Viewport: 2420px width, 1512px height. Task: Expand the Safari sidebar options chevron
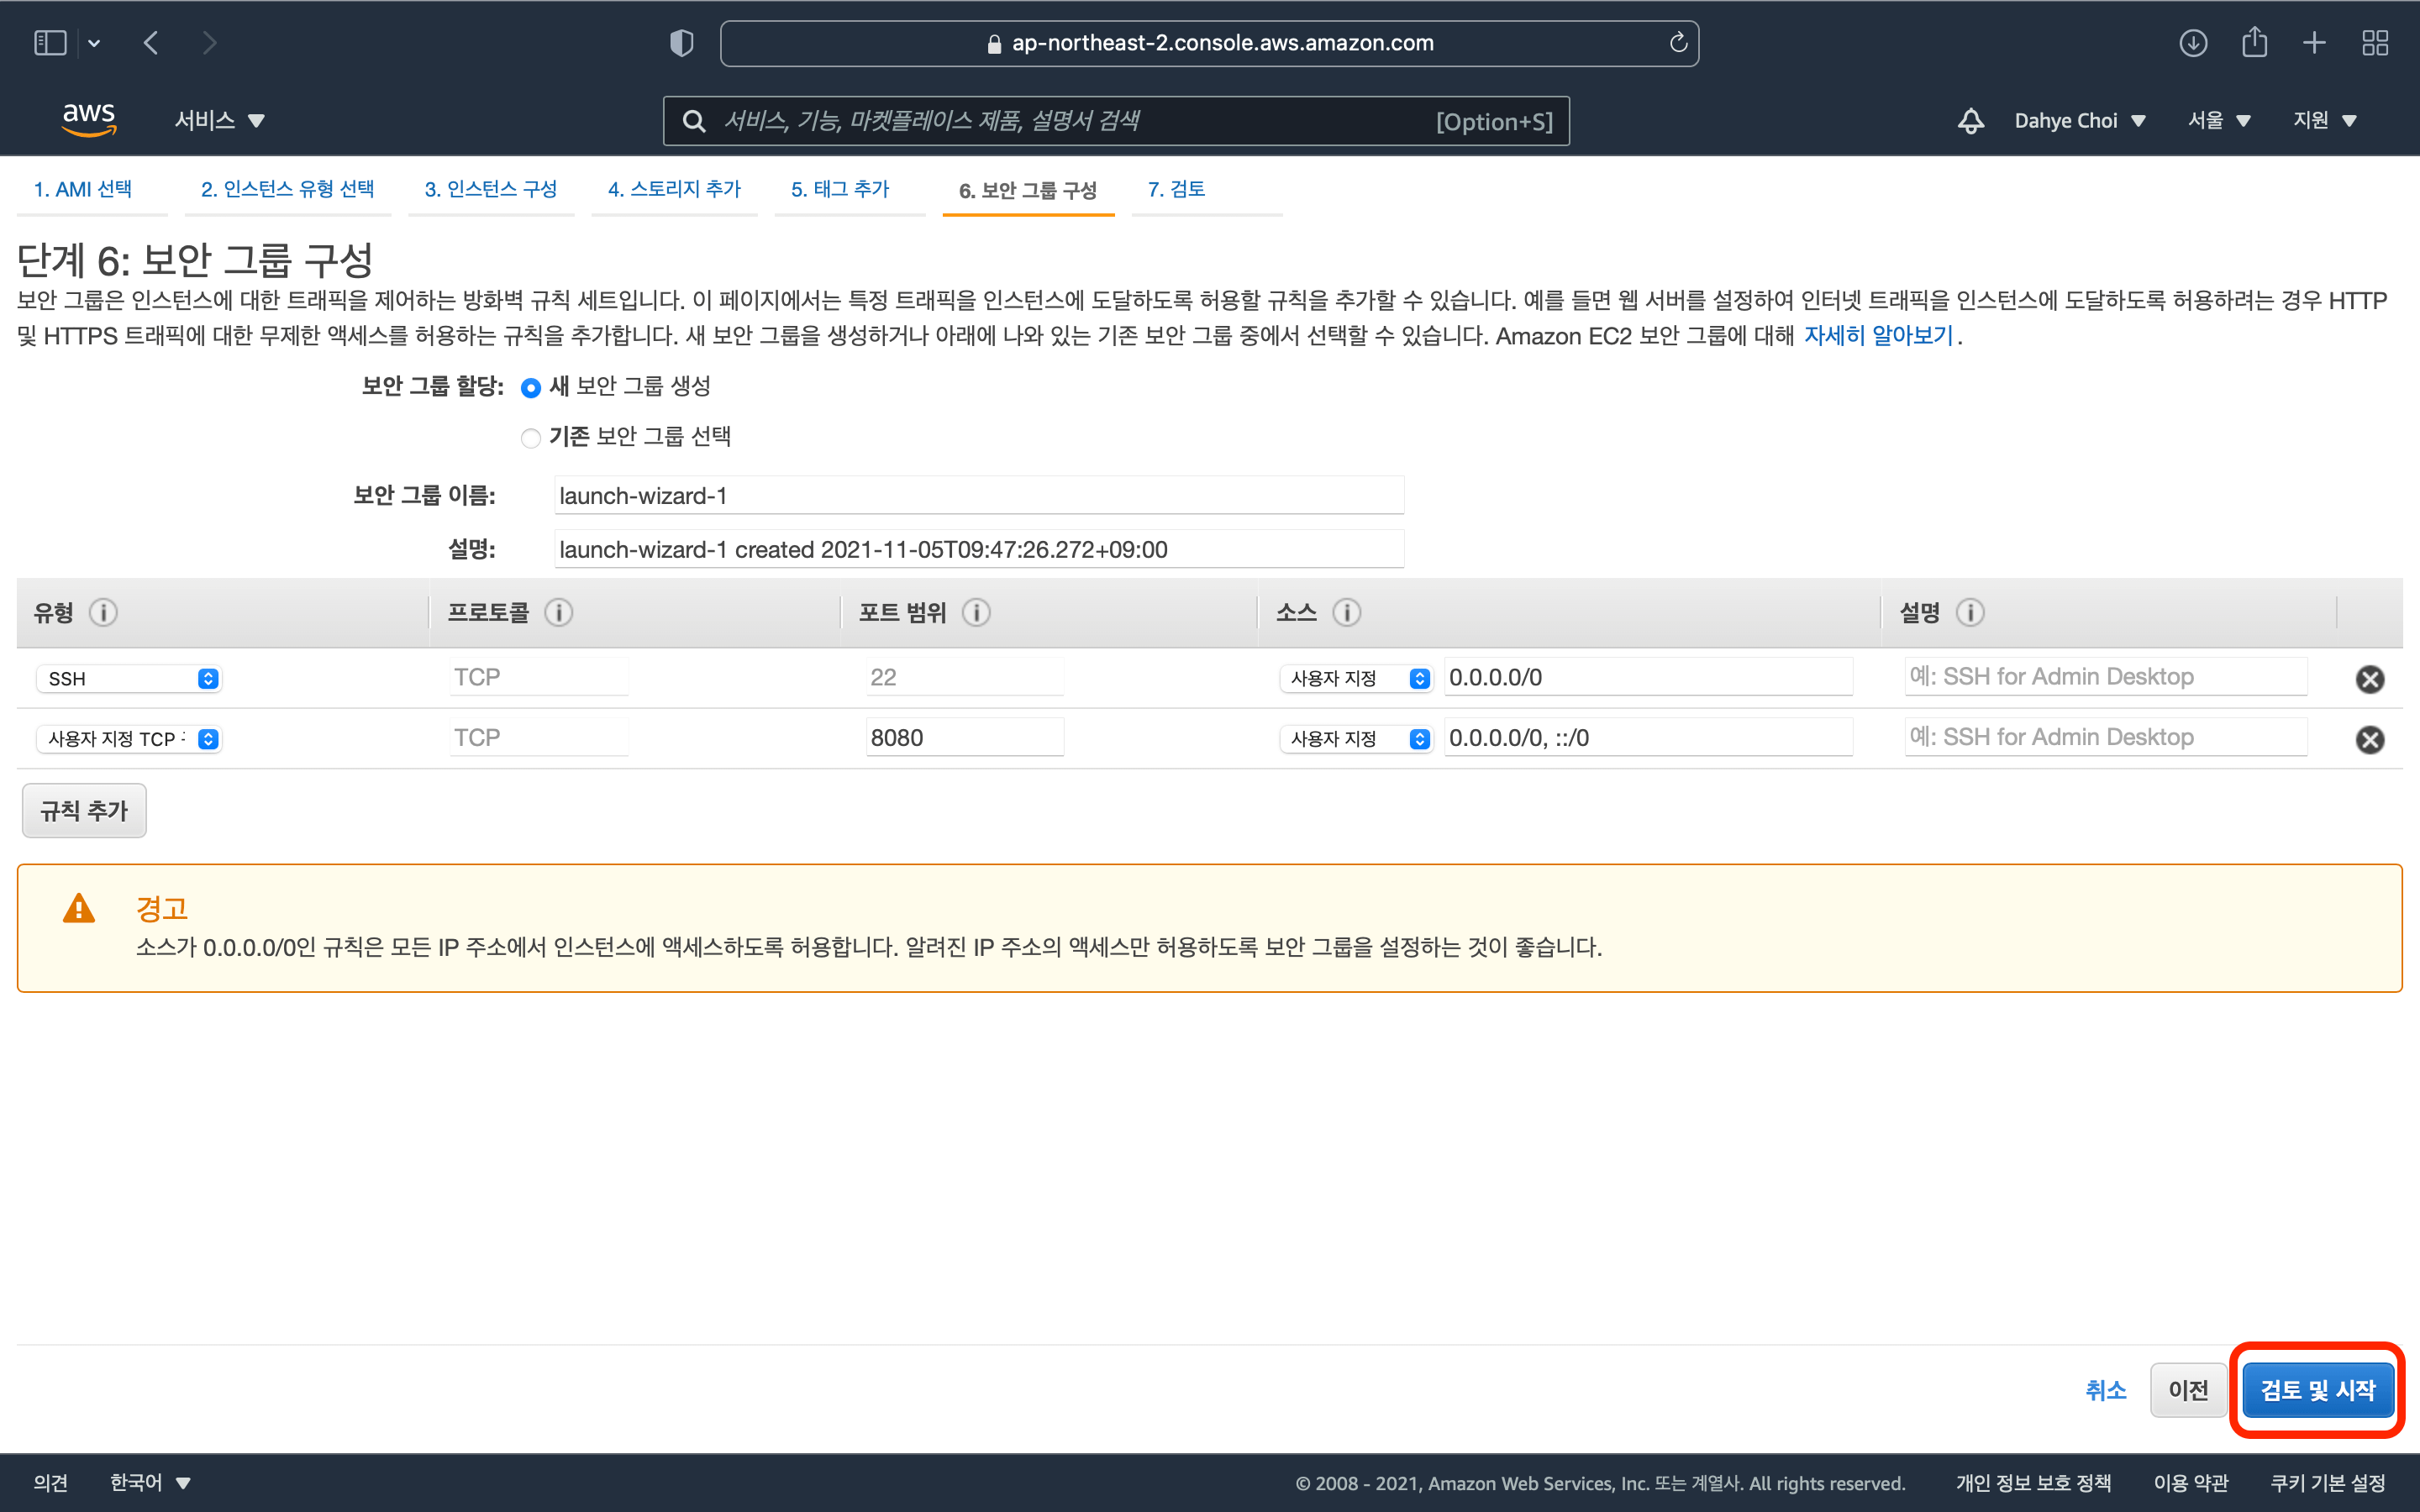pyautogui.click(x=94, y=43)
